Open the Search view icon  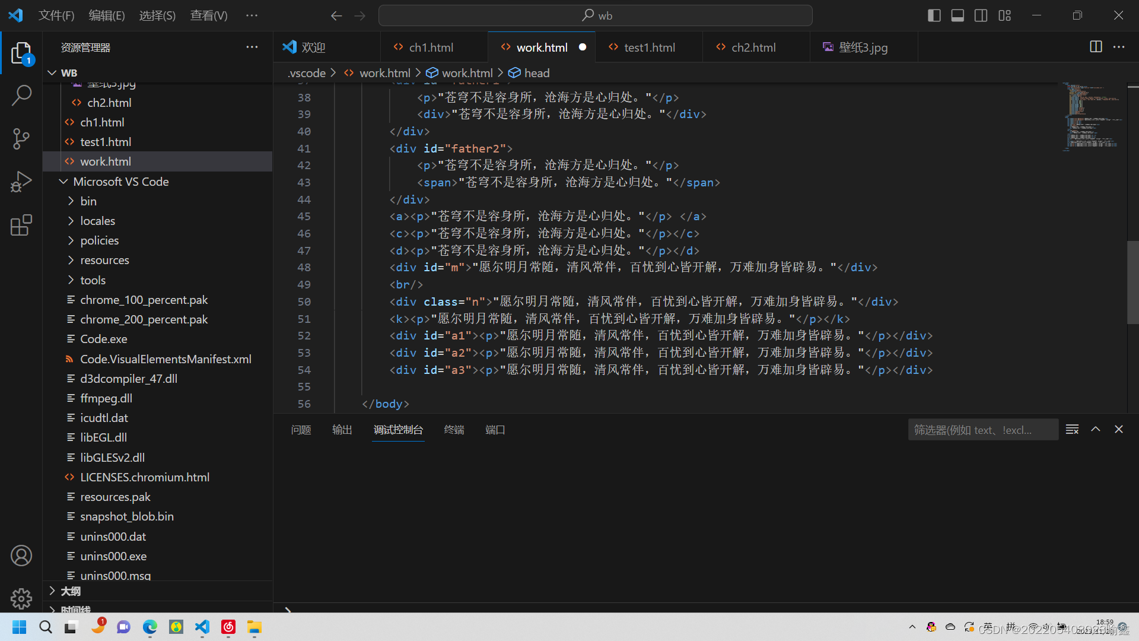tap(21, 95)
